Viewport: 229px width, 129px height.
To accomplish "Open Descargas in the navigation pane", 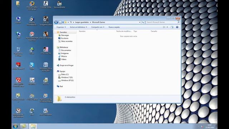I will (65, 35).
